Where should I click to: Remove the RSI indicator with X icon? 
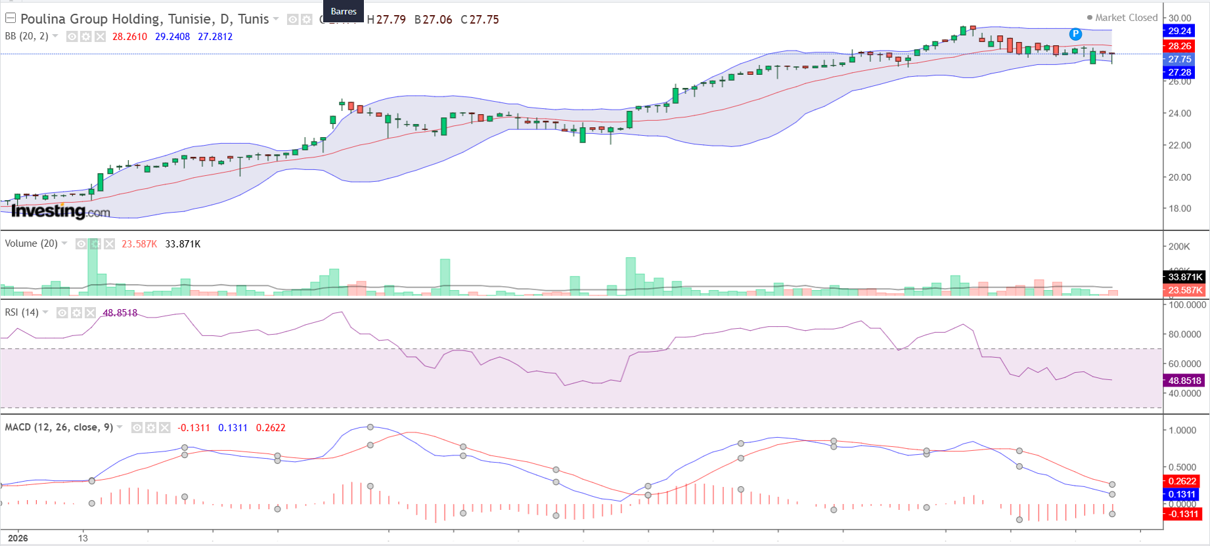point(90,313)
